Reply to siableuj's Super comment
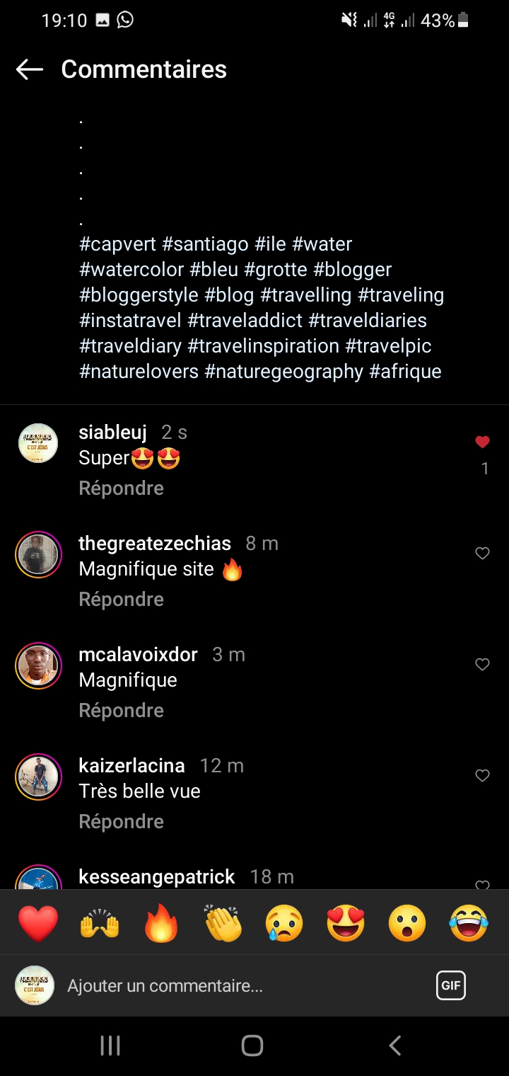 pos(122,488)
